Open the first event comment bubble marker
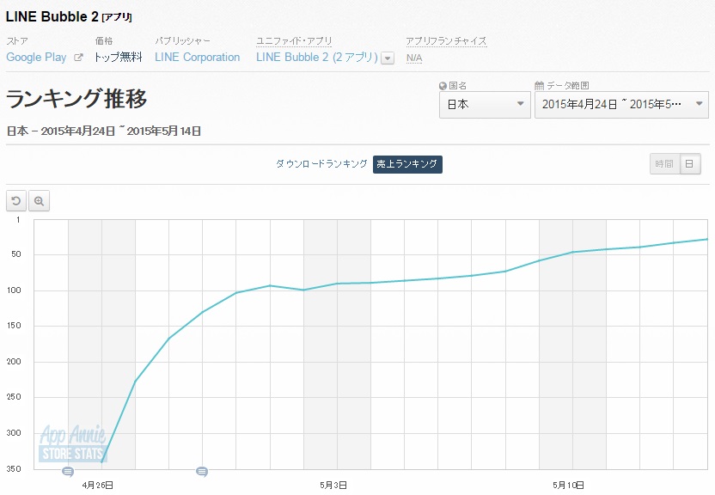The width and height of the screenshot is (715, 495). click(x=68, y=471)
